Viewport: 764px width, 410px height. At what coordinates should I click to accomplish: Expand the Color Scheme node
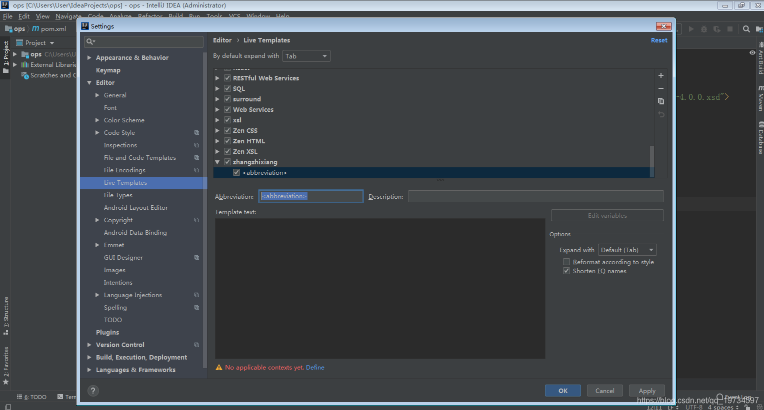click(97, 120)
